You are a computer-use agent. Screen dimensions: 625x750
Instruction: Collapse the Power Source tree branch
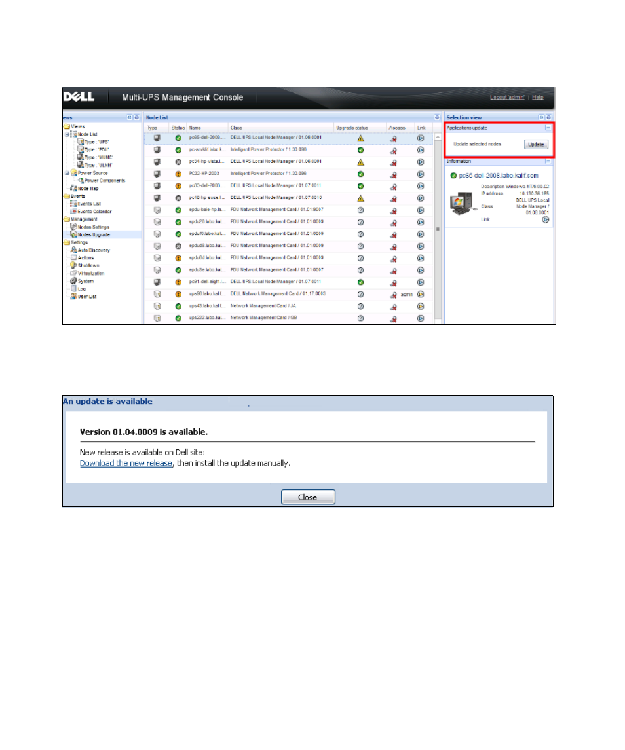tap(67, 173)
